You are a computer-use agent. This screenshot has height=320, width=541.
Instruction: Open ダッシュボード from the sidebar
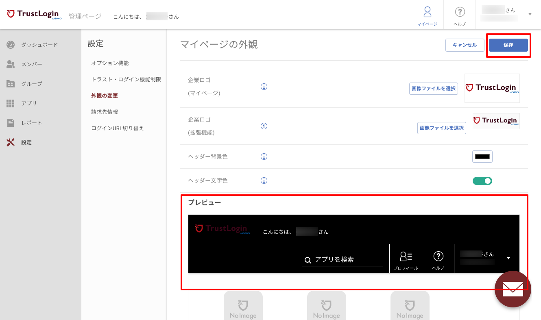click(39, 45)
